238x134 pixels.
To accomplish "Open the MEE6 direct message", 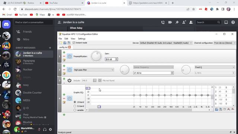I will click(34, 100).
